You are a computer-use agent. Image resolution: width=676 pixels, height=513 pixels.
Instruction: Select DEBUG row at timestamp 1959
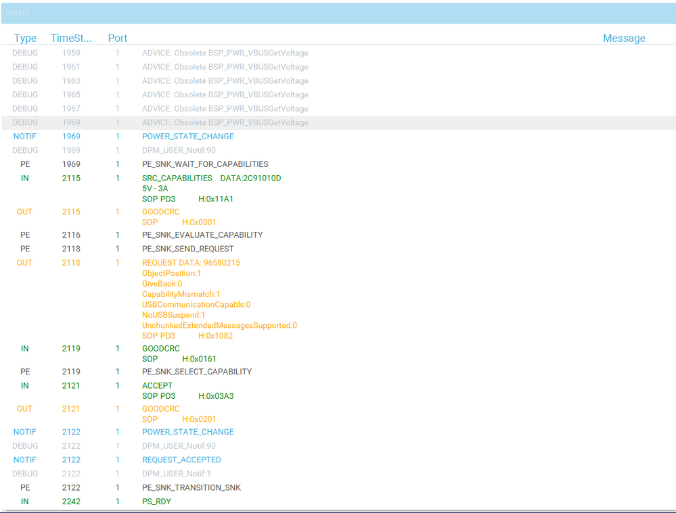(x=339, y=53)
